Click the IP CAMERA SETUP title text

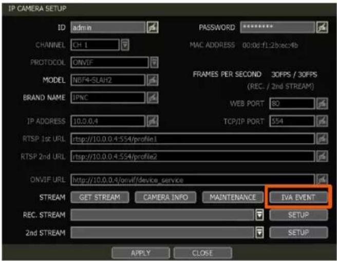pos(37,9)
